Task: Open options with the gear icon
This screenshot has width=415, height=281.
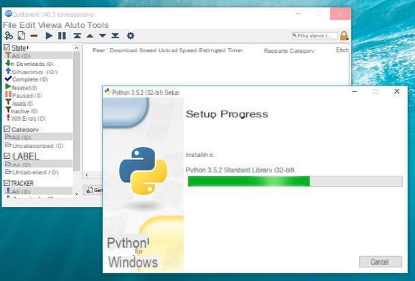Action: tap(131, 36)
